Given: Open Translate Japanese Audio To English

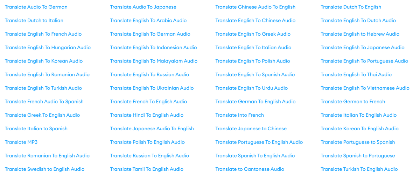Looking at the screenshot, I should tap(152, 129).
